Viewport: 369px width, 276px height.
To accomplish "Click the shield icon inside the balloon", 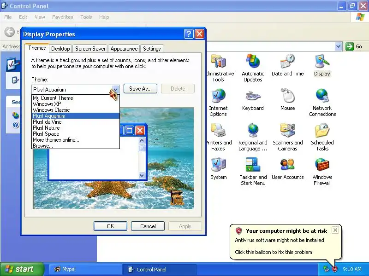I will (238, 231).
